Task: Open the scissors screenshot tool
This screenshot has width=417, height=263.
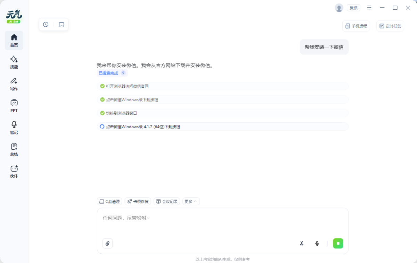Action: [x=302, y=243]
